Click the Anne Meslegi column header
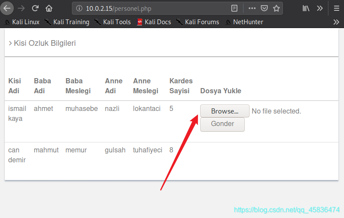This screenshot has height=218, width=344. (146, 86)
